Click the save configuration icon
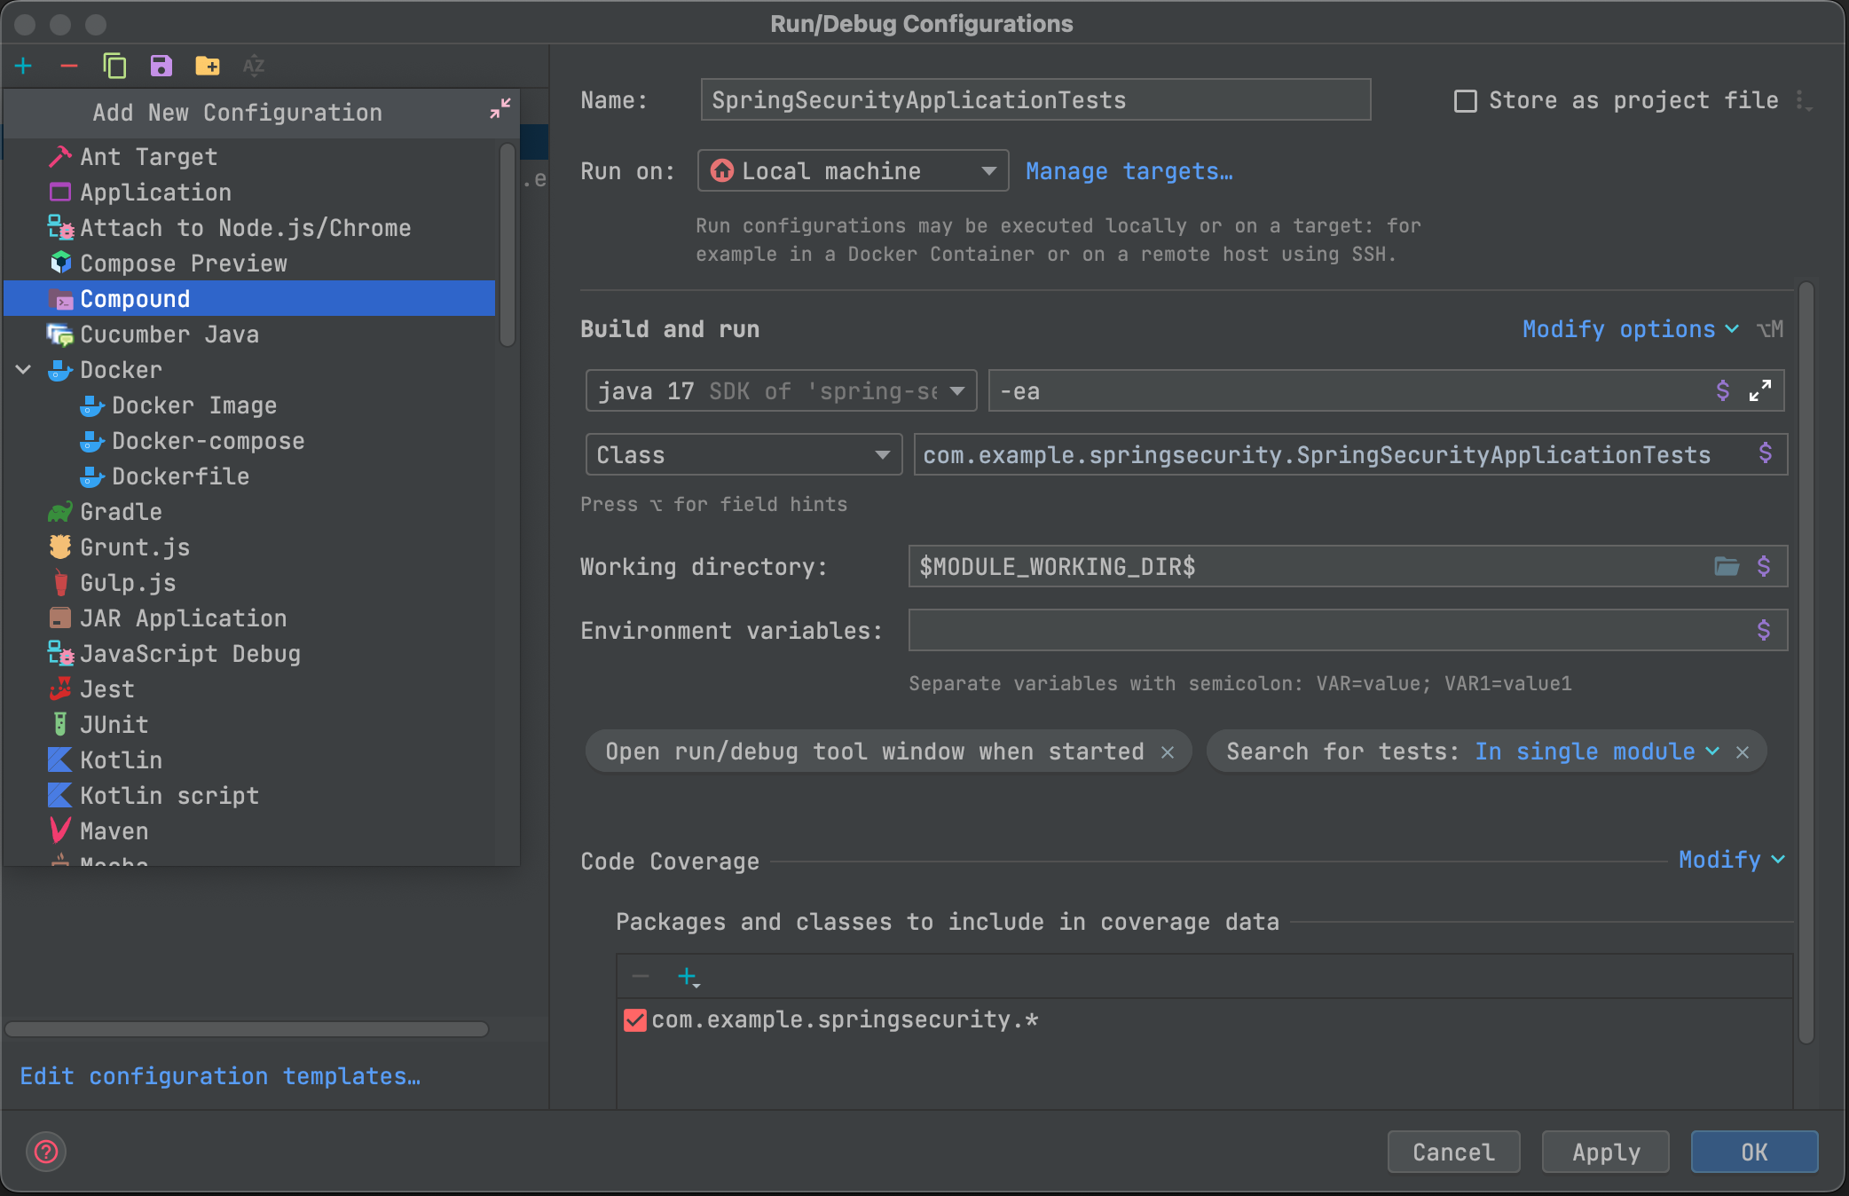The image size is (1849, 1196). (x=161, y=66)
